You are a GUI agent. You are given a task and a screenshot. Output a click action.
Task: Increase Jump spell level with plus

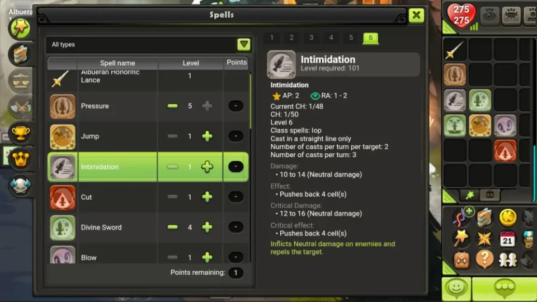pos(207,136)
